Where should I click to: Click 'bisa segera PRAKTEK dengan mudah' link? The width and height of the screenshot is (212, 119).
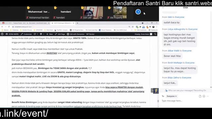[124, 87]
